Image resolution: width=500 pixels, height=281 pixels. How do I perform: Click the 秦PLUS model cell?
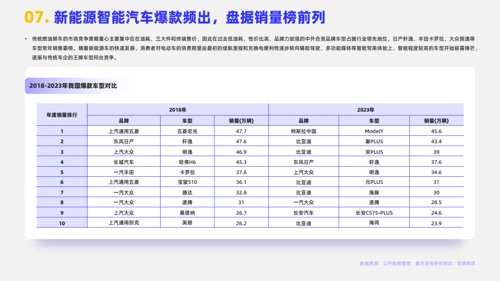point(374,142)
